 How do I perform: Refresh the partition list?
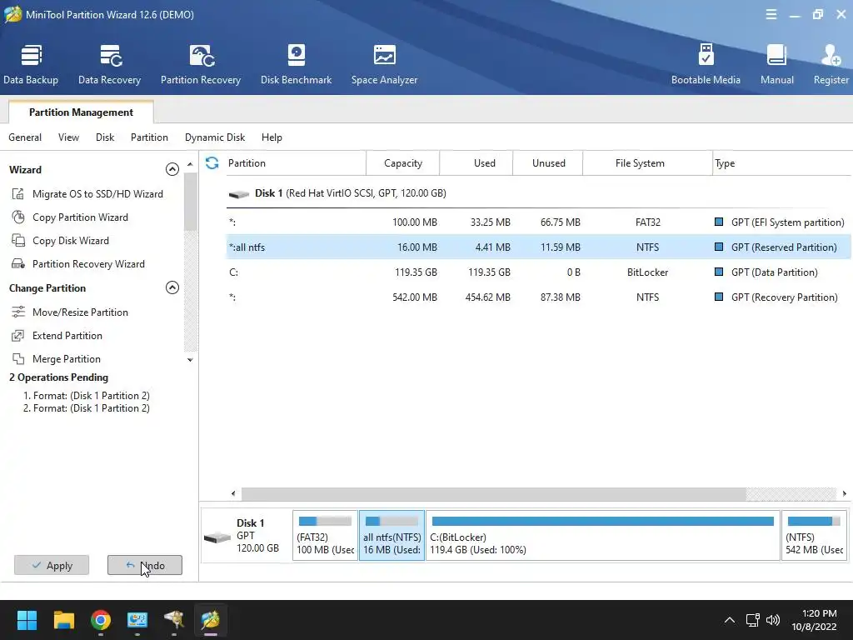tap(212, 162)
